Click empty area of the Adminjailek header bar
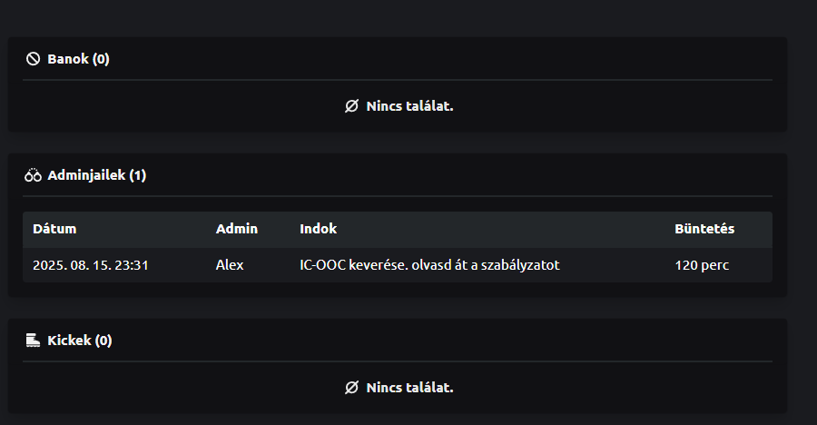 (x=454, y=175)
